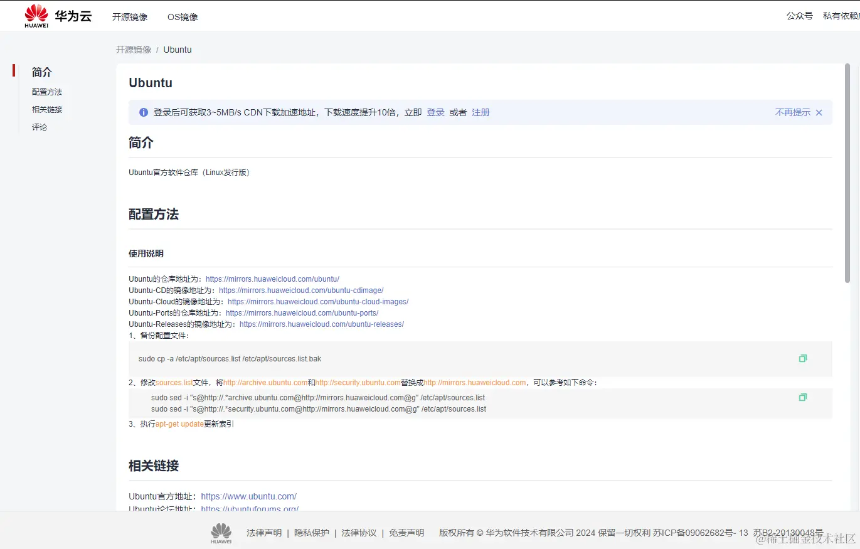Copy the sources.list backup command

(803, 358)
